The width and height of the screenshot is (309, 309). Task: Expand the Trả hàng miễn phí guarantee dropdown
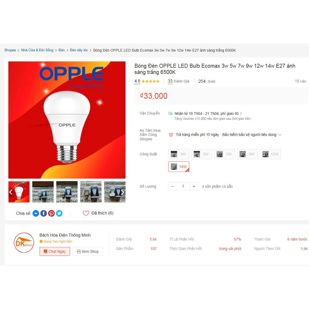coord(280,135)
